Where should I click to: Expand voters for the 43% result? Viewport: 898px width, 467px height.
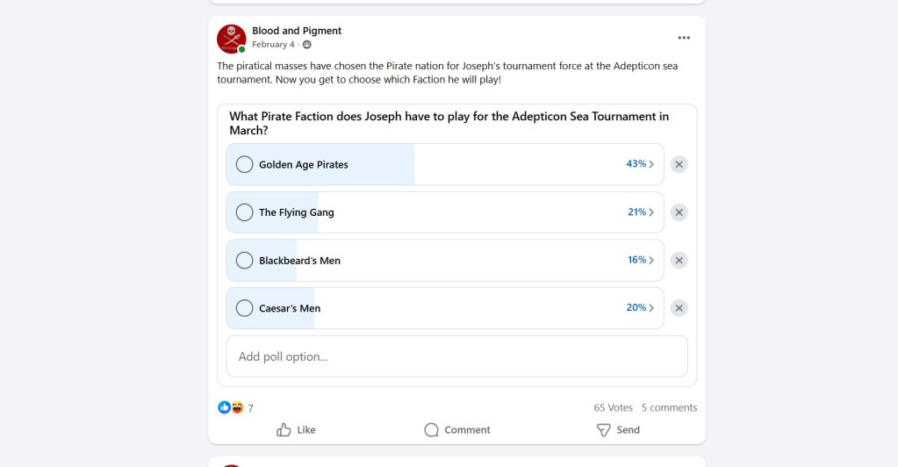pos(640,164)
